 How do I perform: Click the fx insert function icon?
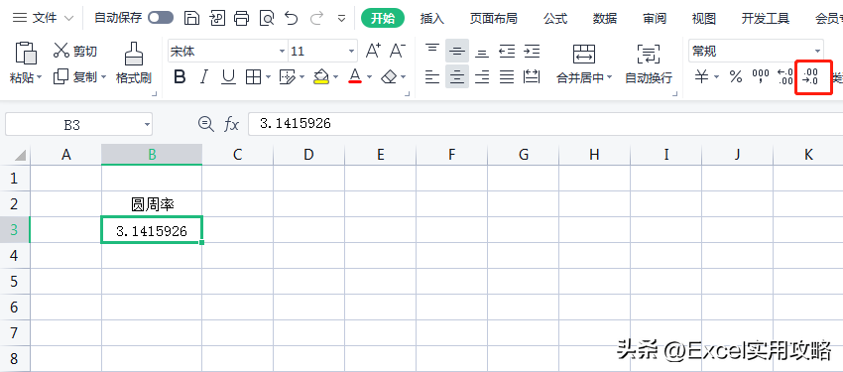[x=231, y=125]
